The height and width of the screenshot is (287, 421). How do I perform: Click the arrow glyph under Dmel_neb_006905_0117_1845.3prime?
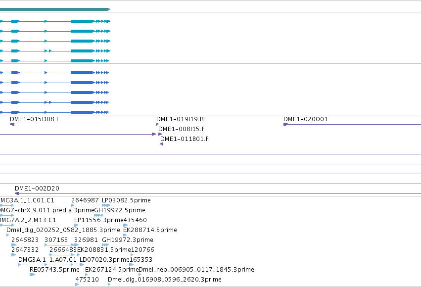coord(140,275)
